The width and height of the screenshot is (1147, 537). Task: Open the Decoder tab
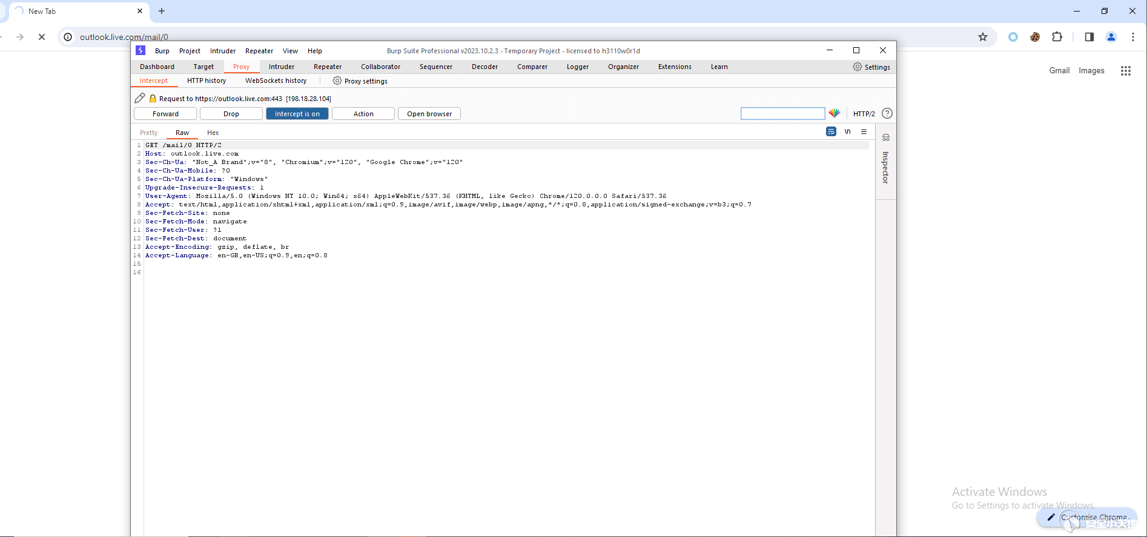(x=485, y=67)
